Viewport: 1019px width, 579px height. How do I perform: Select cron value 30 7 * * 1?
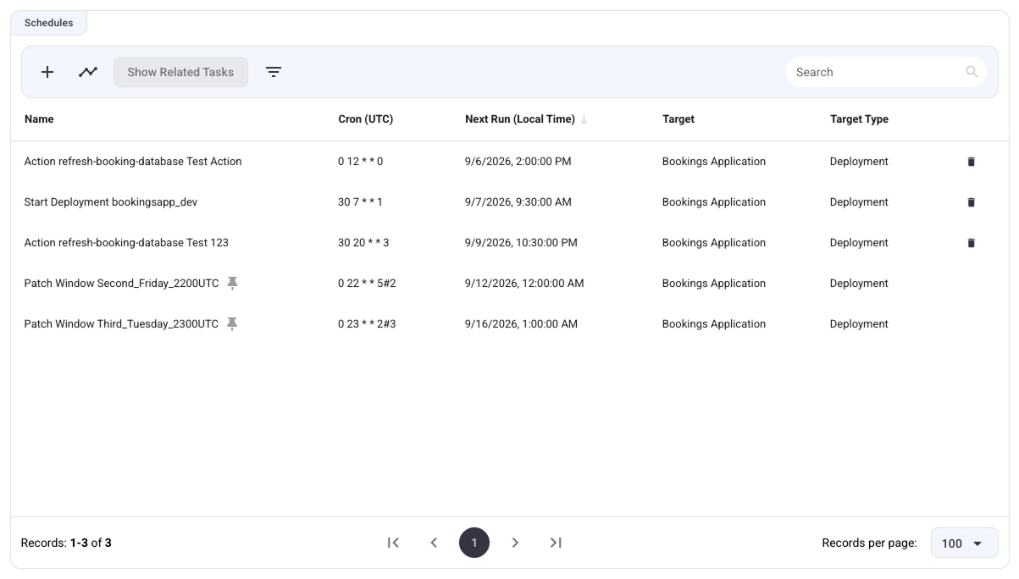pyautogui.click(x=360, y=202)
